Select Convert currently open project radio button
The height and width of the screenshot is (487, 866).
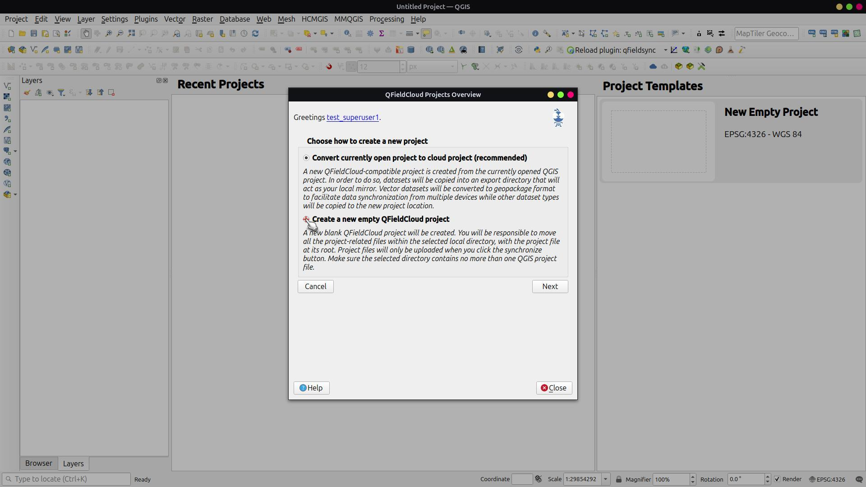[306, 158]
